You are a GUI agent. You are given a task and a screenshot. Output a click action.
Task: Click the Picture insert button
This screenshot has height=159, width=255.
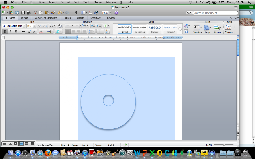(217, 29)
